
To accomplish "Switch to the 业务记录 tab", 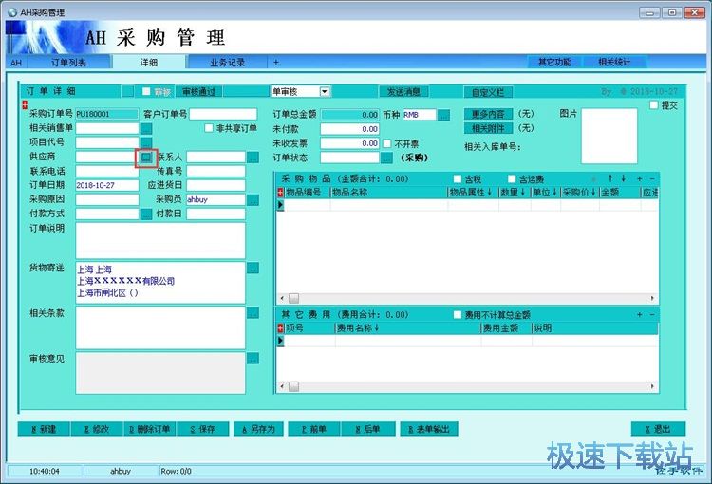I will tap(227, 63).
